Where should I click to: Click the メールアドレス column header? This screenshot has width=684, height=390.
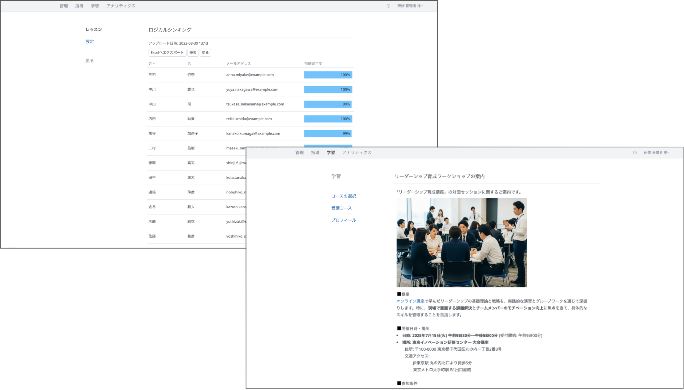(238, 64)
